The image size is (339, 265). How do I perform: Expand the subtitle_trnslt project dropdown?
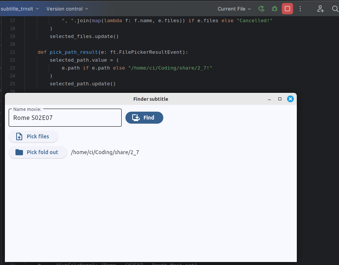(x=20, y=9)
